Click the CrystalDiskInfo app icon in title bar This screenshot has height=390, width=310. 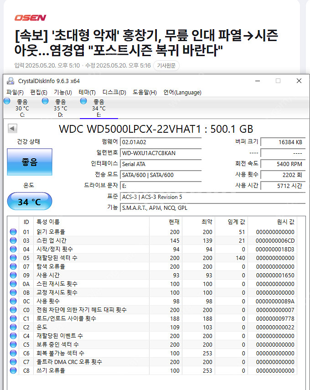coord(10,81)
